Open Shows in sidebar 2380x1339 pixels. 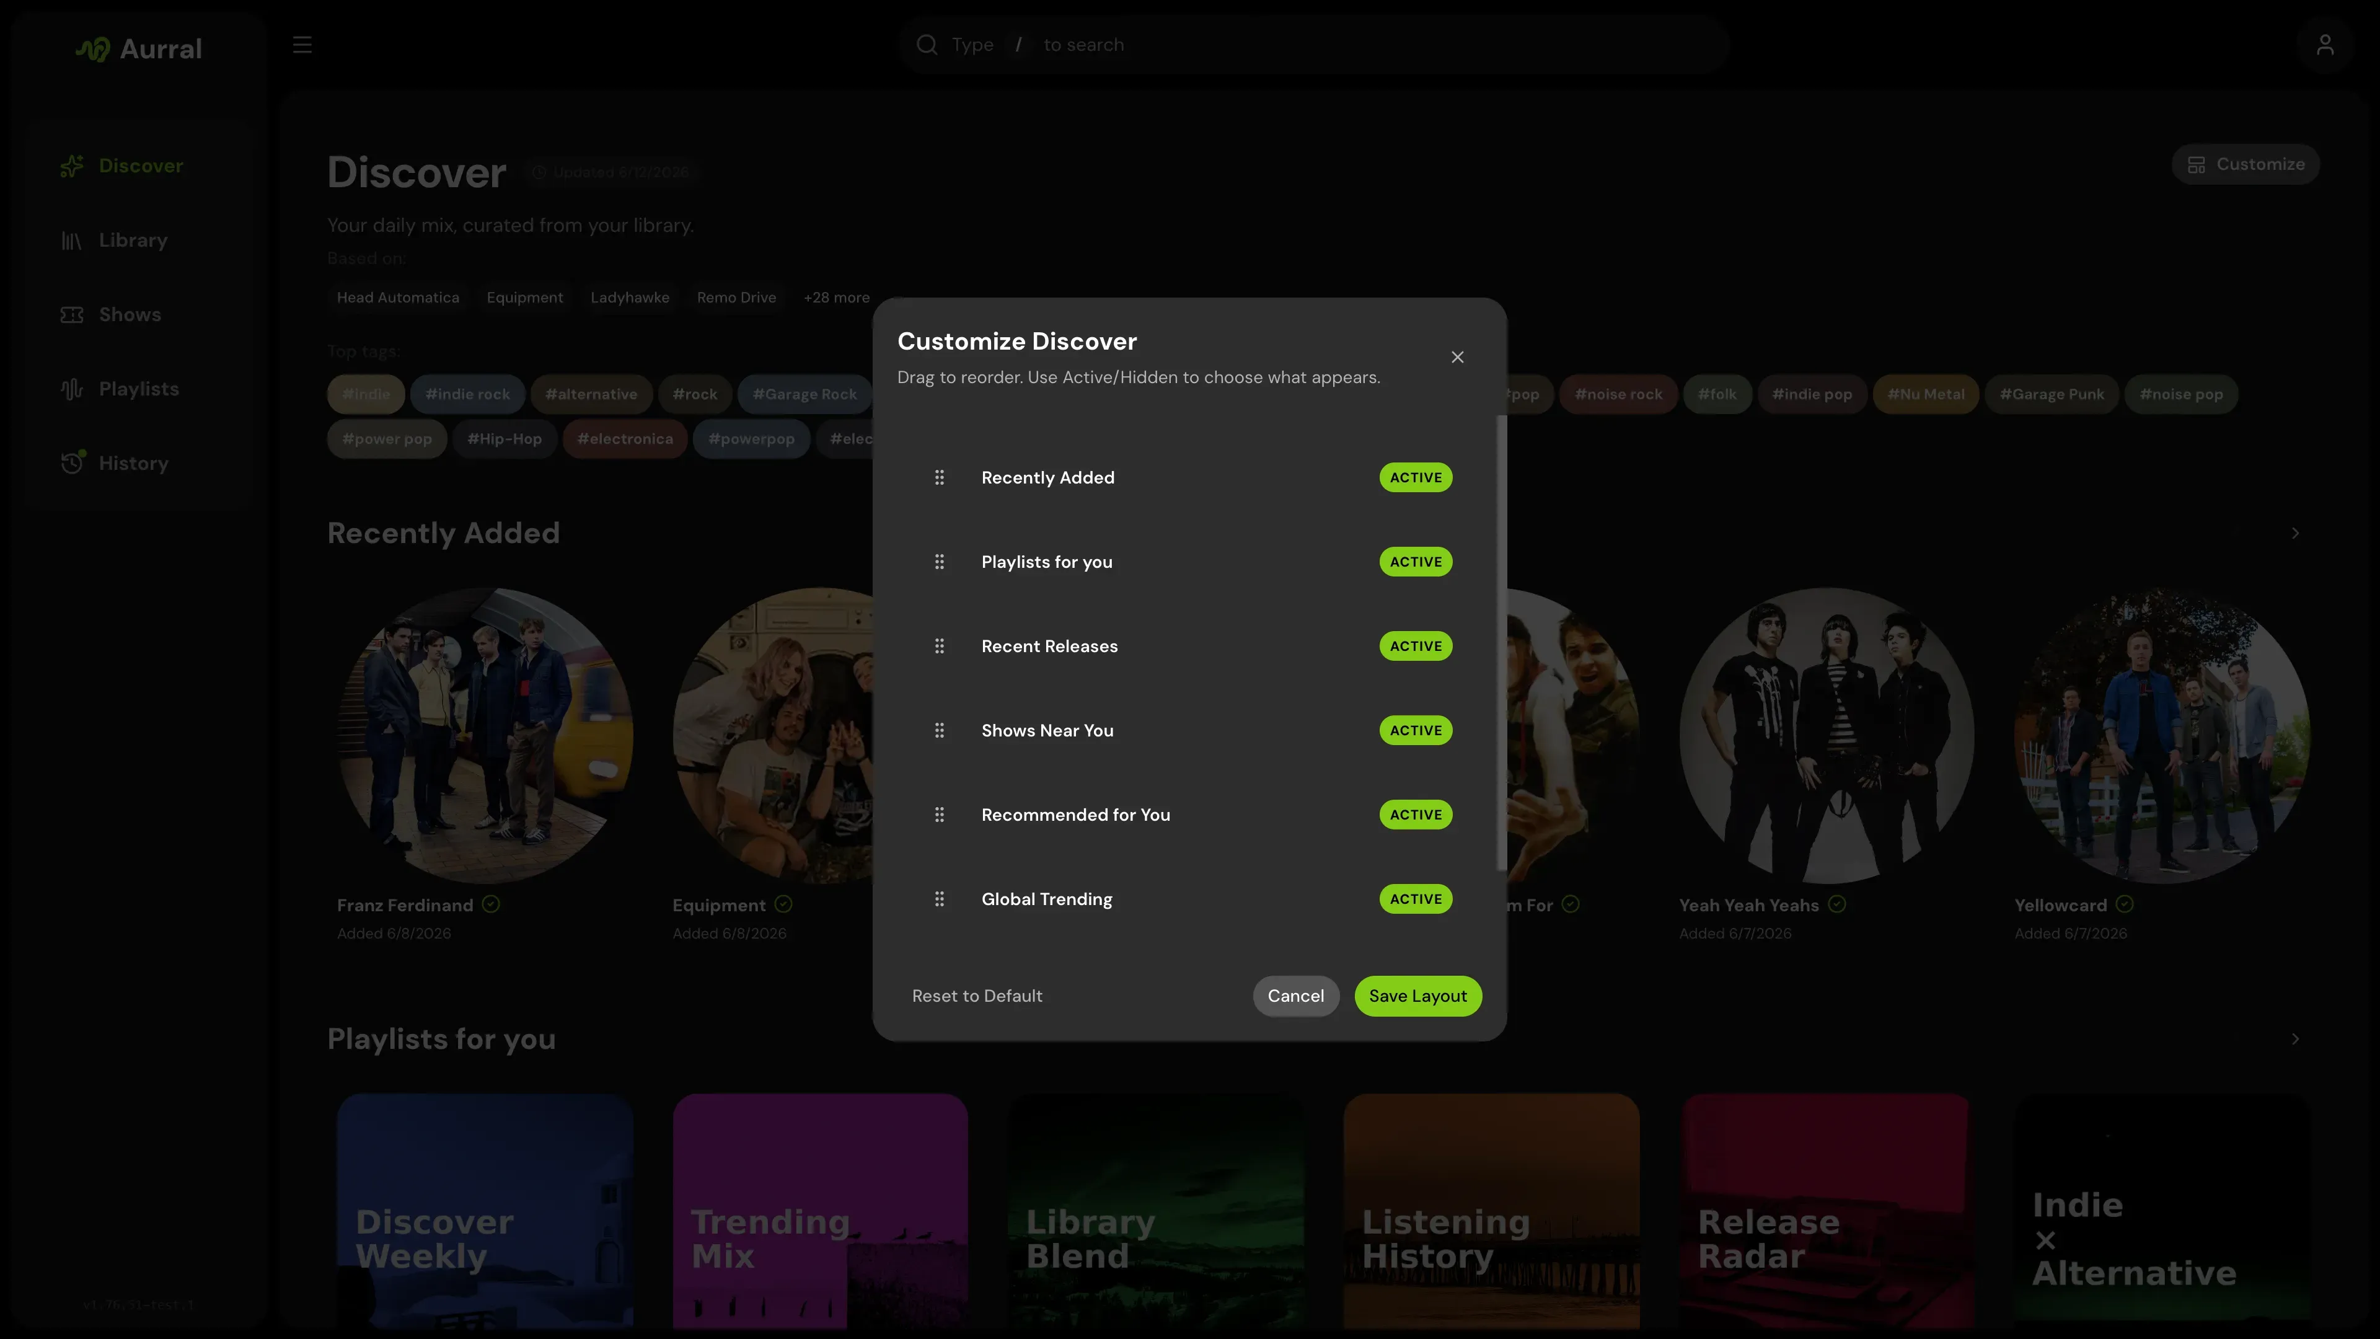tap(139, 315)
